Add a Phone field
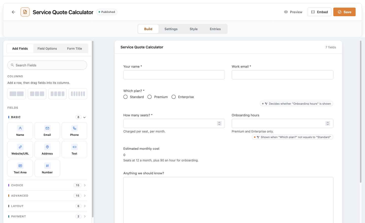Screen dimensions: 365x223 pos(74,131)
